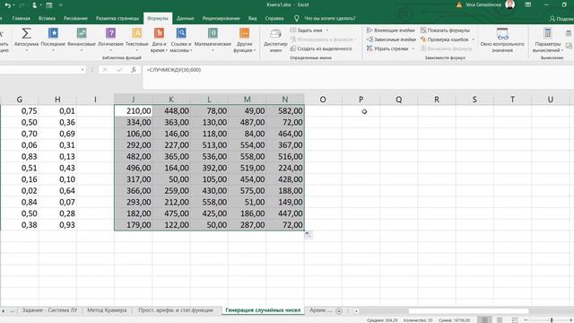Image resolution: width=574 pixels, height=323 pixels.
Task: Switch to Page Break Preview in the status bar
Action: 514,320
